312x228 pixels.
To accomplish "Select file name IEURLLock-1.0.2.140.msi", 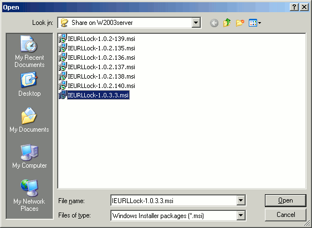I will [x=101, y=86].
